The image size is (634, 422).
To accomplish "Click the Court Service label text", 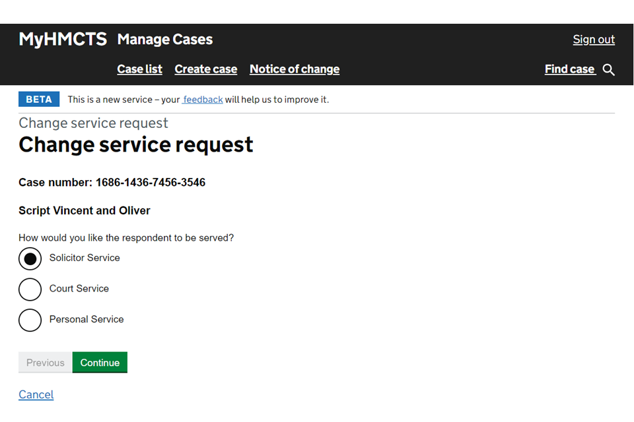I will point(79,289).
